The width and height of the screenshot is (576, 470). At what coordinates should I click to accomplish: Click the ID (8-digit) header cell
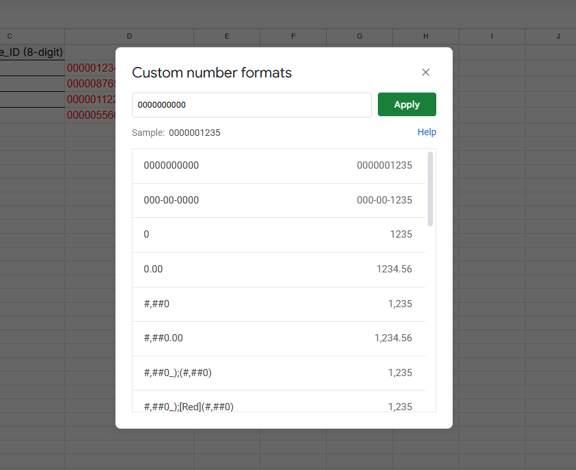click(x=31, y=52)
